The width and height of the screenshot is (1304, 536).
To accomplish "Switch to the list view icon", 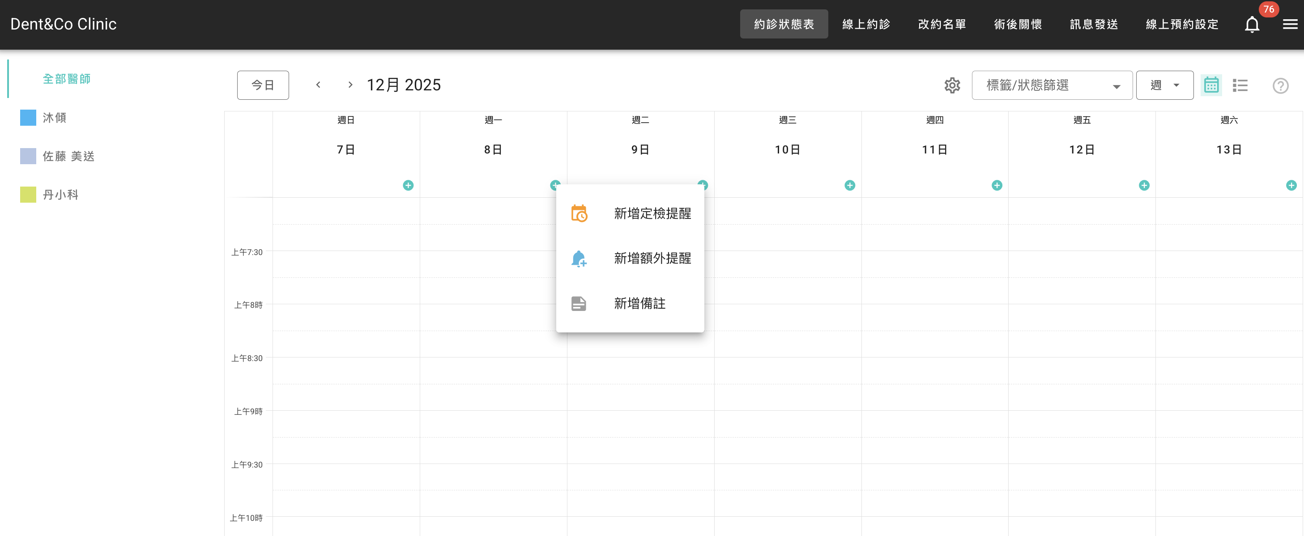I will point(1241,85).
